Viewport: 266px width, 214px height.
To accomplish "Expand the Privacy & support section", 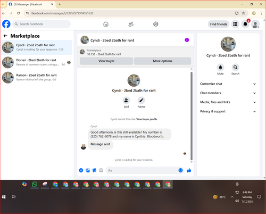I will (228, 111).
